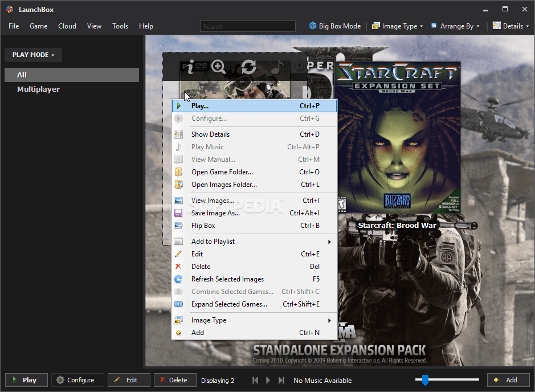535x392 pixels.
Task: Click the music note icon on overlay
Action: click(277, 67)
